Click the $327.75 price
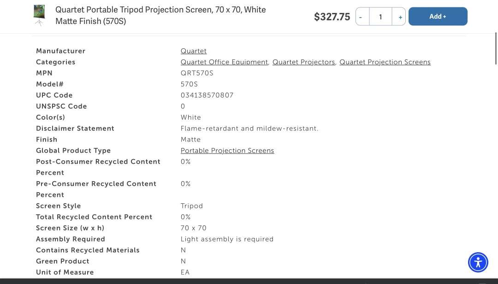 (x=332, y=17)
